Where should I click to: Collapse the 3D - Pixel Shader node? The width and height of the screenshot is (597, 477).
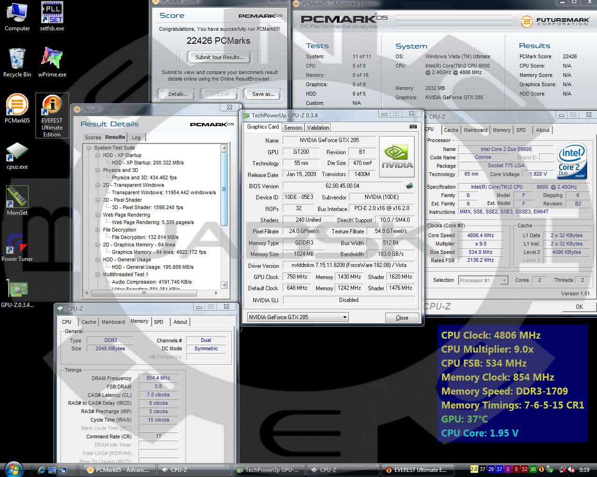coord(98,200)
